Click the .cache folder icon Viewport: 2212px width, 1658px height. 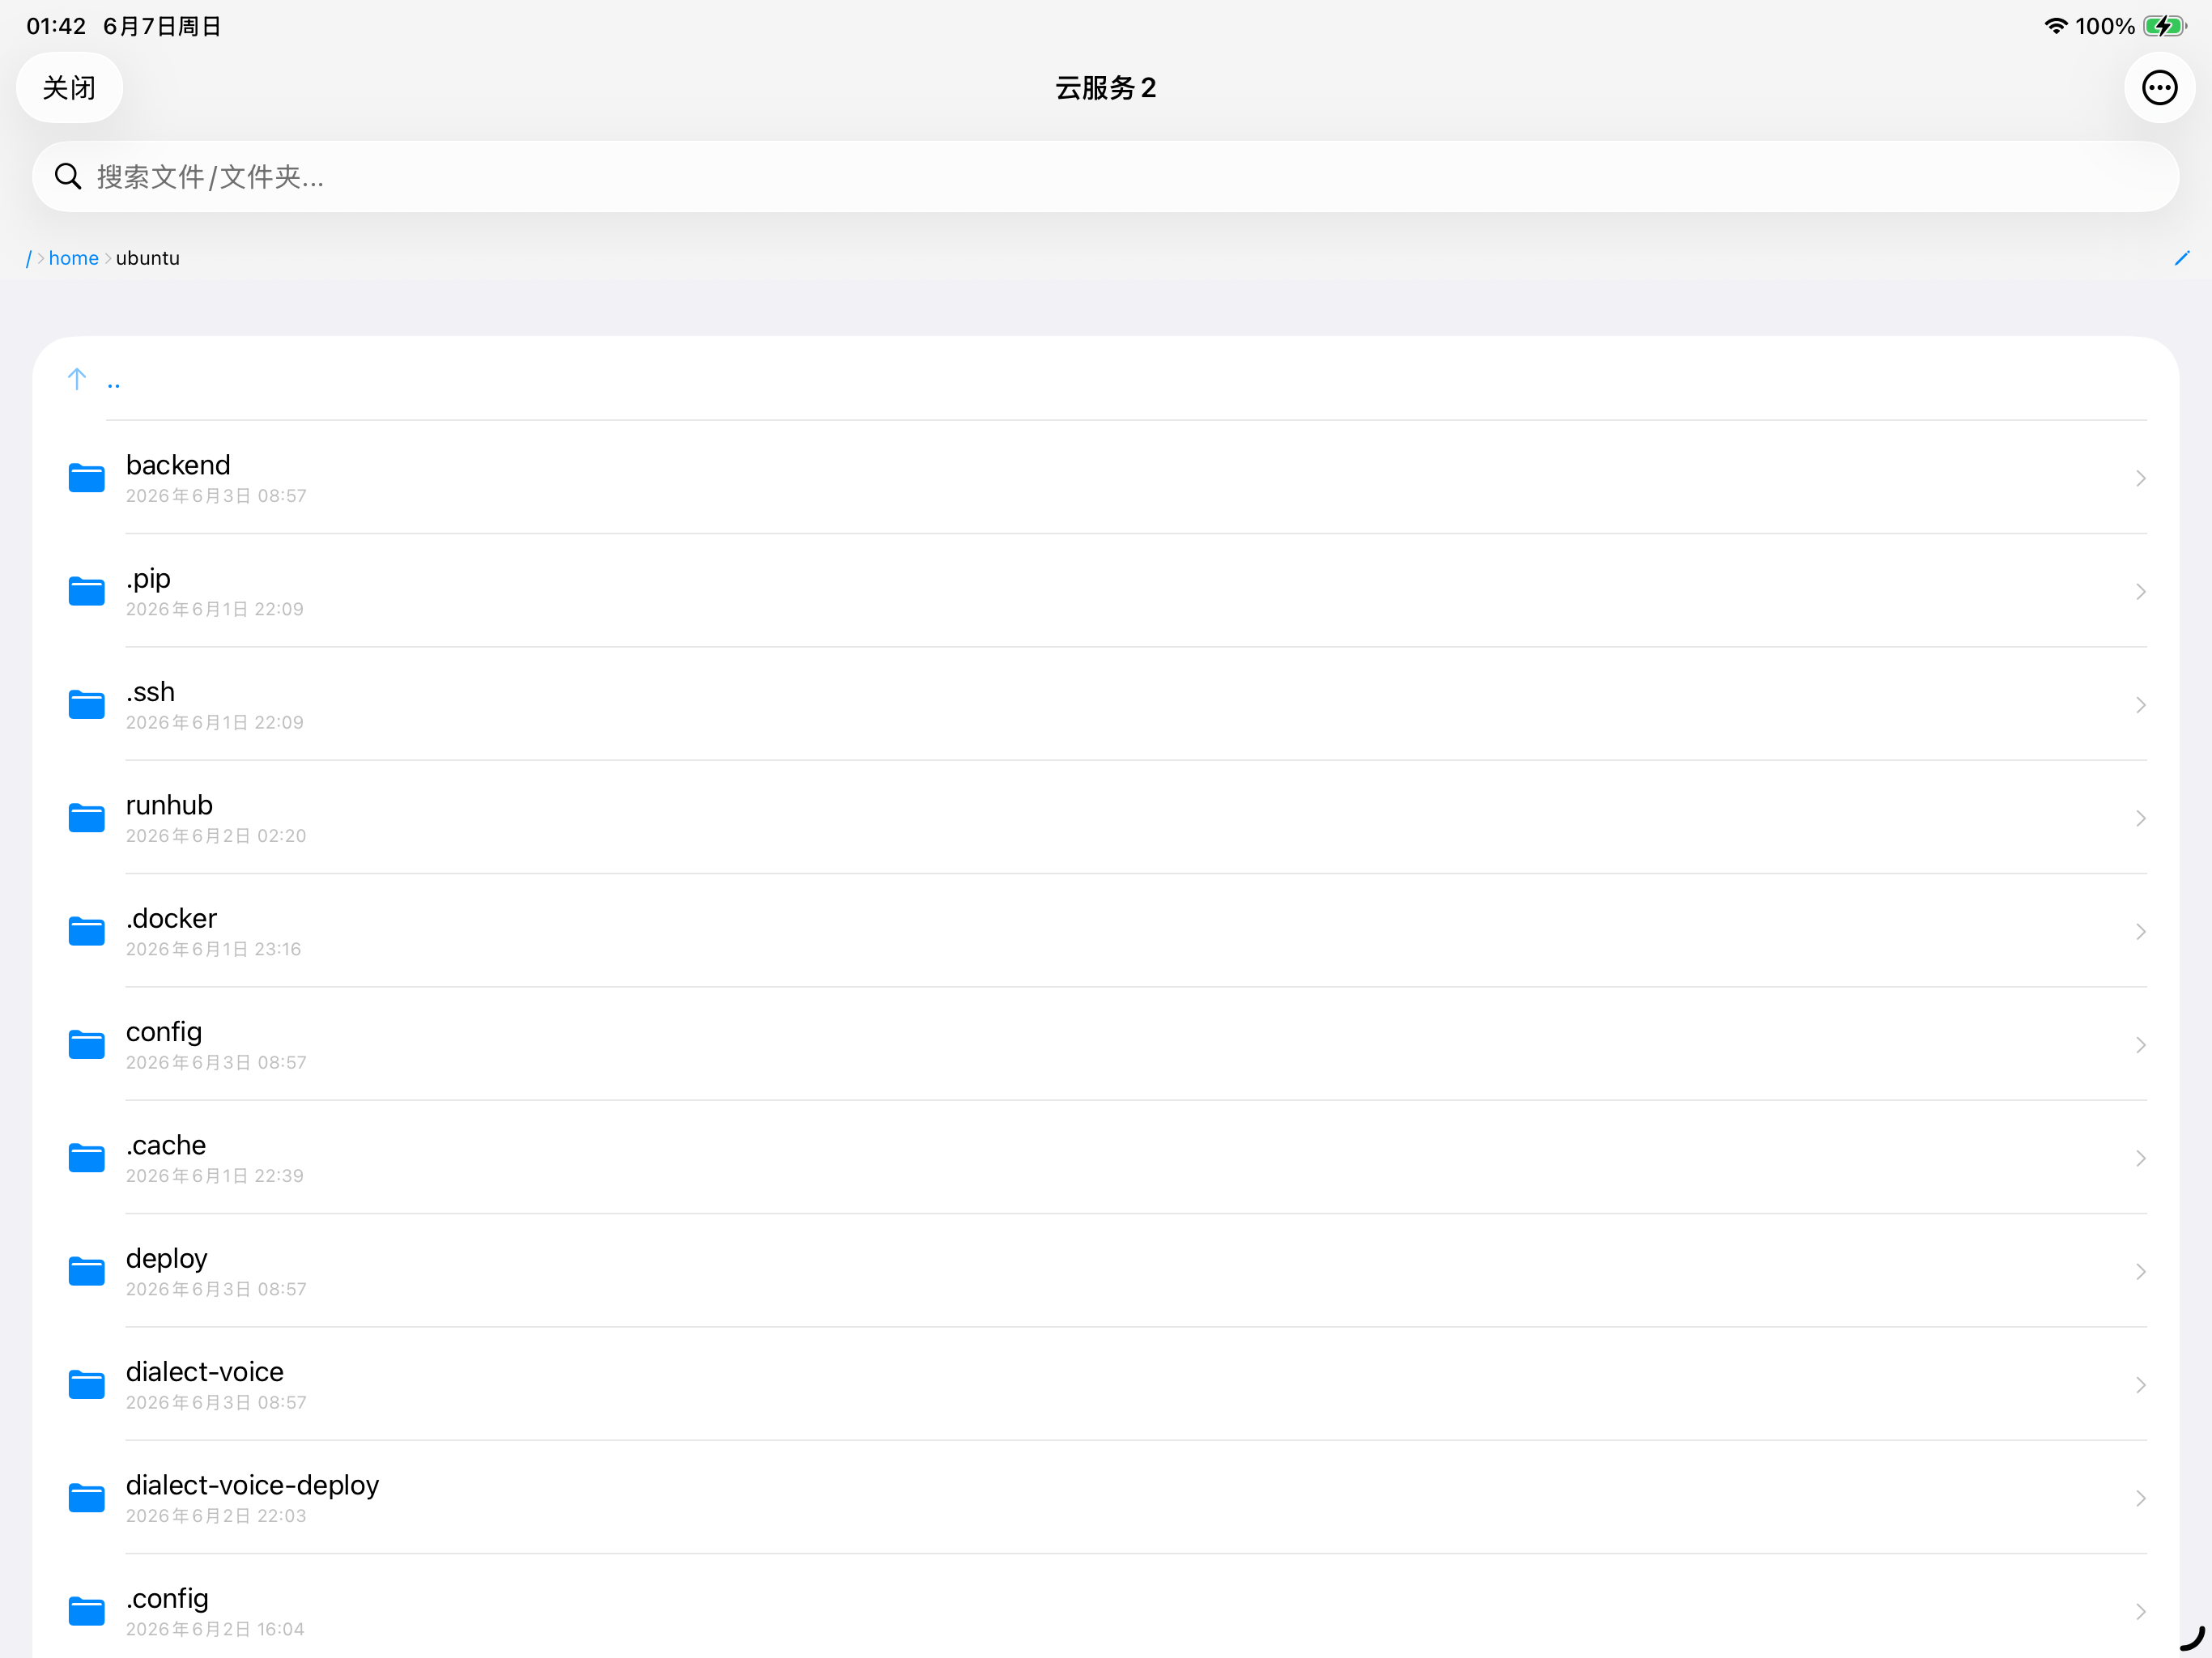[87, 1158]
